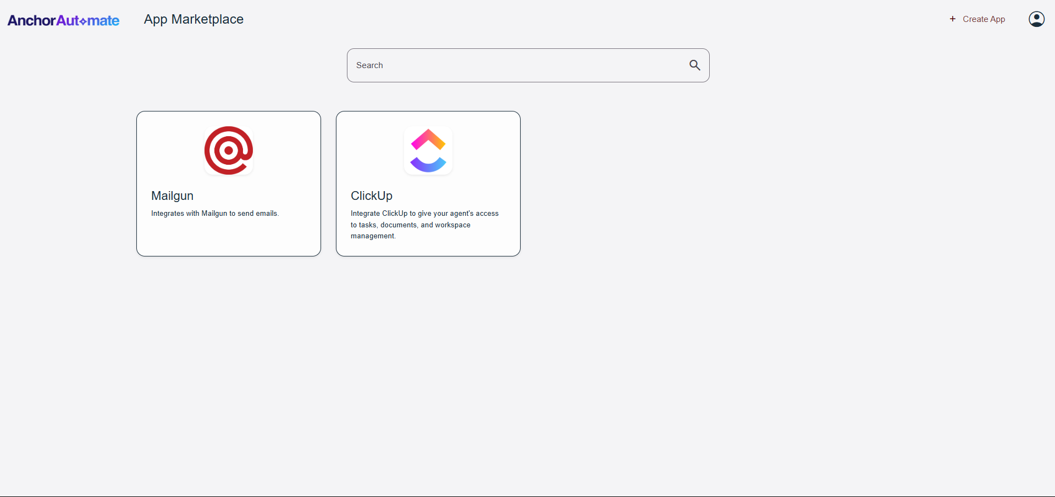Click the AnchorAutomate logo
This screenshot has height=497, width=1055.
click(63, 20)
